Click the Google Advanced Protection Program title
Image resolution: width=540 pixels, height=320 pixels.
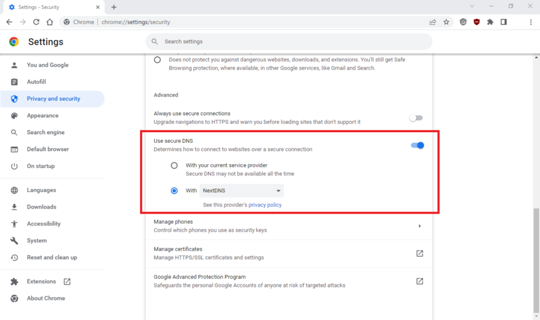point(200,277)
